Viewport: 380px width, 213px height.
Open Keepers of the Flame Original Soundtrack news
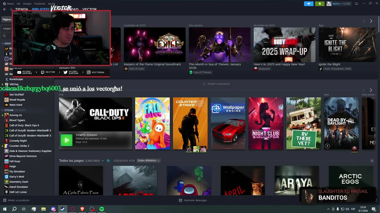point(152,64)
